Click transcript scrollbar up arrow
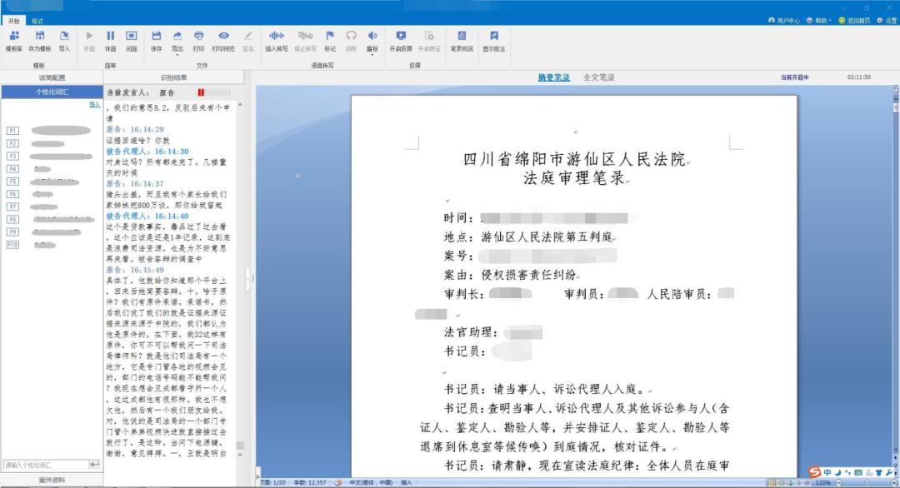The height and width of the screenshot is (488, 900). pyautogui.click(x=240, y=105)
